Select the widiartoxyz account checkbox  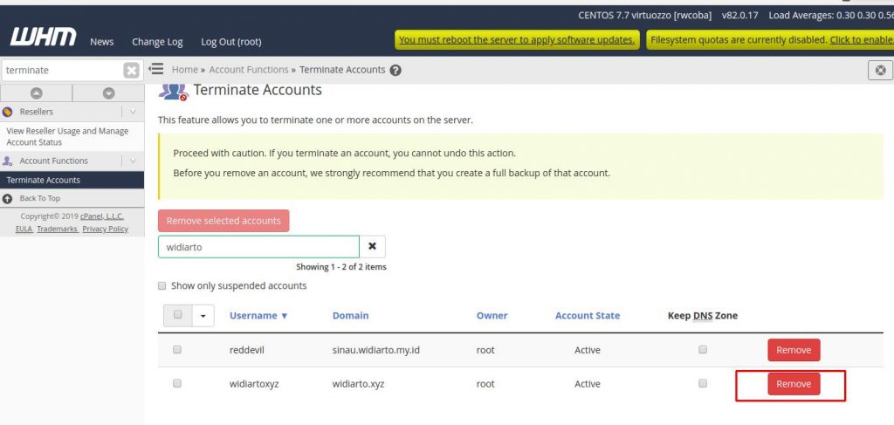coord(176,384)
